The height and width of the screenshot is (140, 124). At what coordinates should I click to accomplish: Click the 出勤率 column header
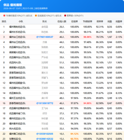(x=119, y=22)
